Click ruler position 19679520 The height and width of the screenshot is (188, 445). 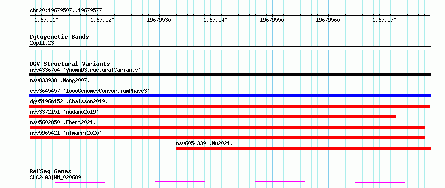click(103, 20)
